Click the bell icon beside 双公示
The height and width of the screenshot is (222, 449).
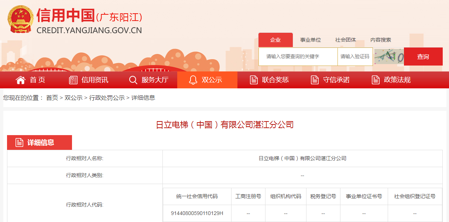pyautogui.click(x=193, y=80)
